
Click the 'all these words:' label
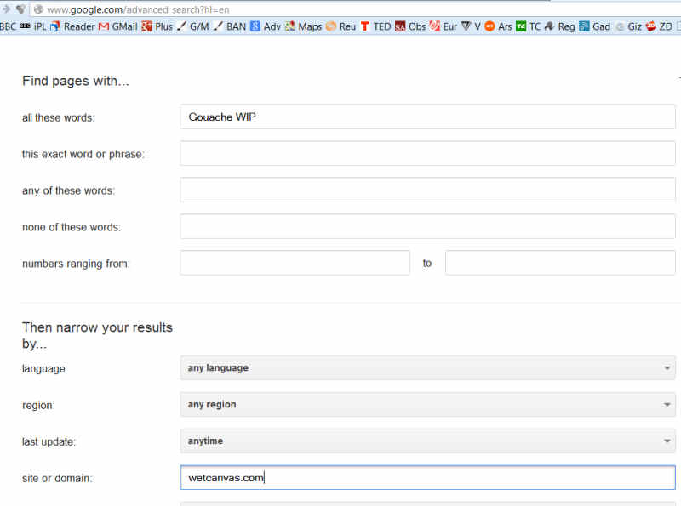[x=58, y=117]
